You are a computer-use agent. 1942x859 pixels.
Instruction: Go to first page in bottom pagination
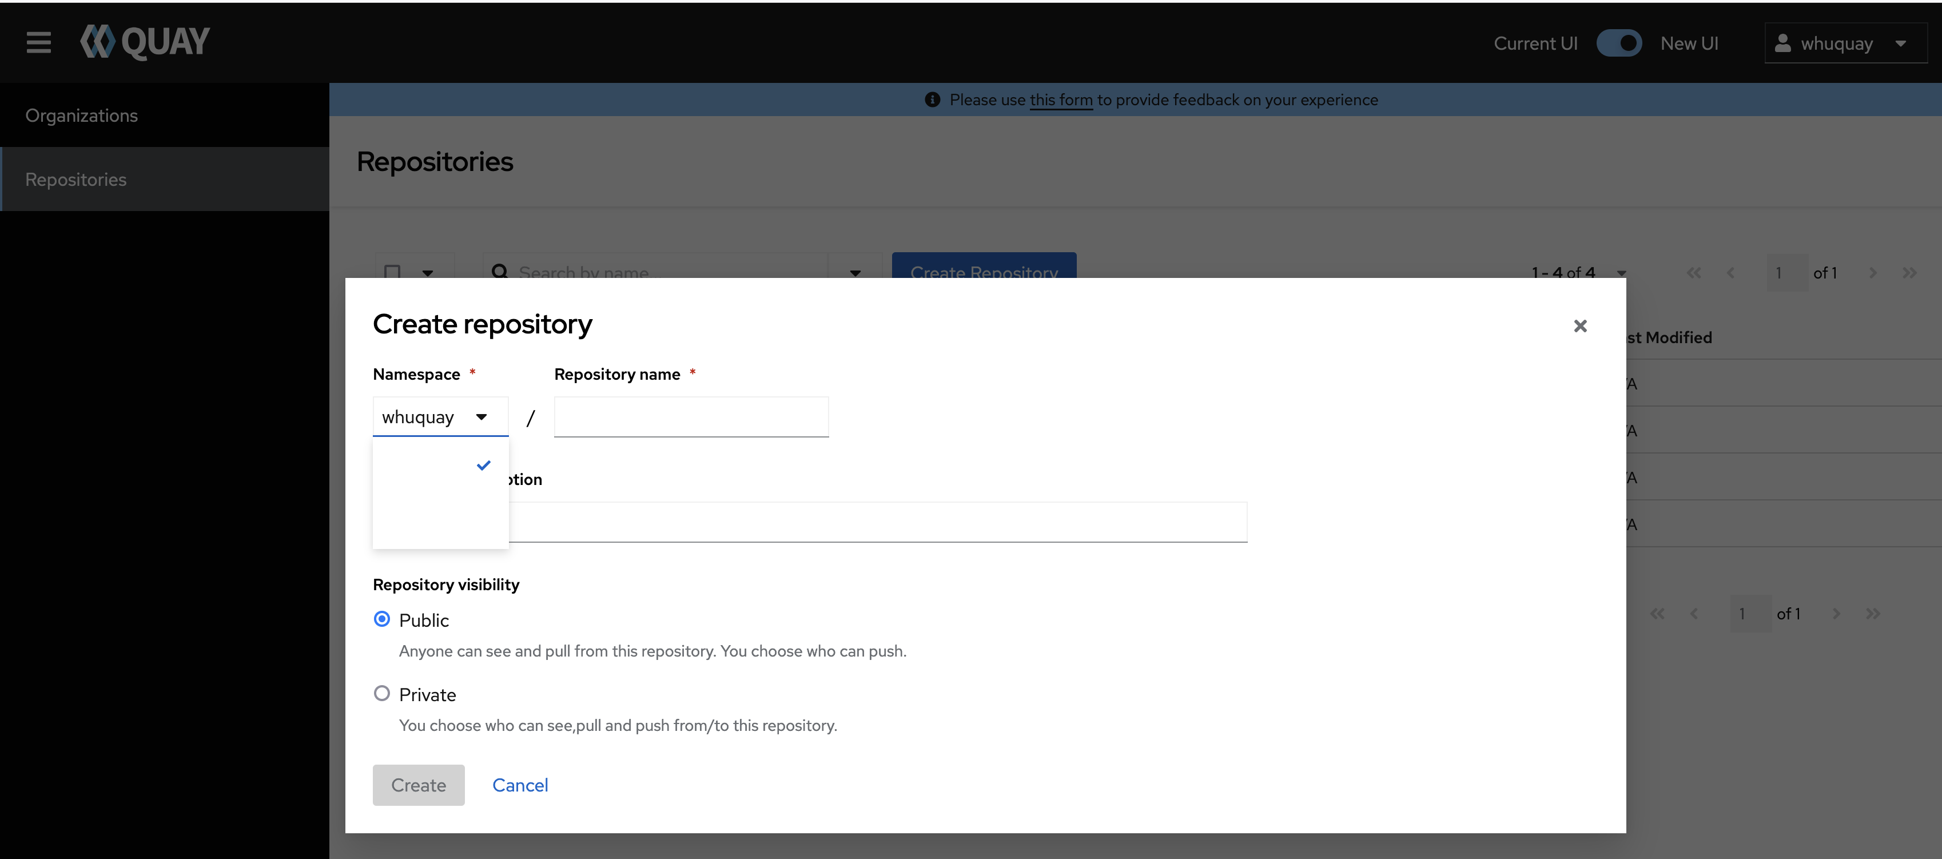(x=1657, y=614)
